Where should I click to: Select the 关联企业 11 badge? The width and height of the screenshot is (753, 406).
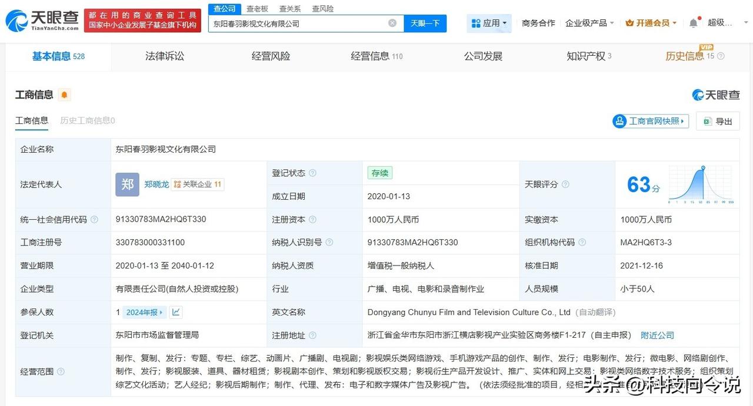click(198, 184)
